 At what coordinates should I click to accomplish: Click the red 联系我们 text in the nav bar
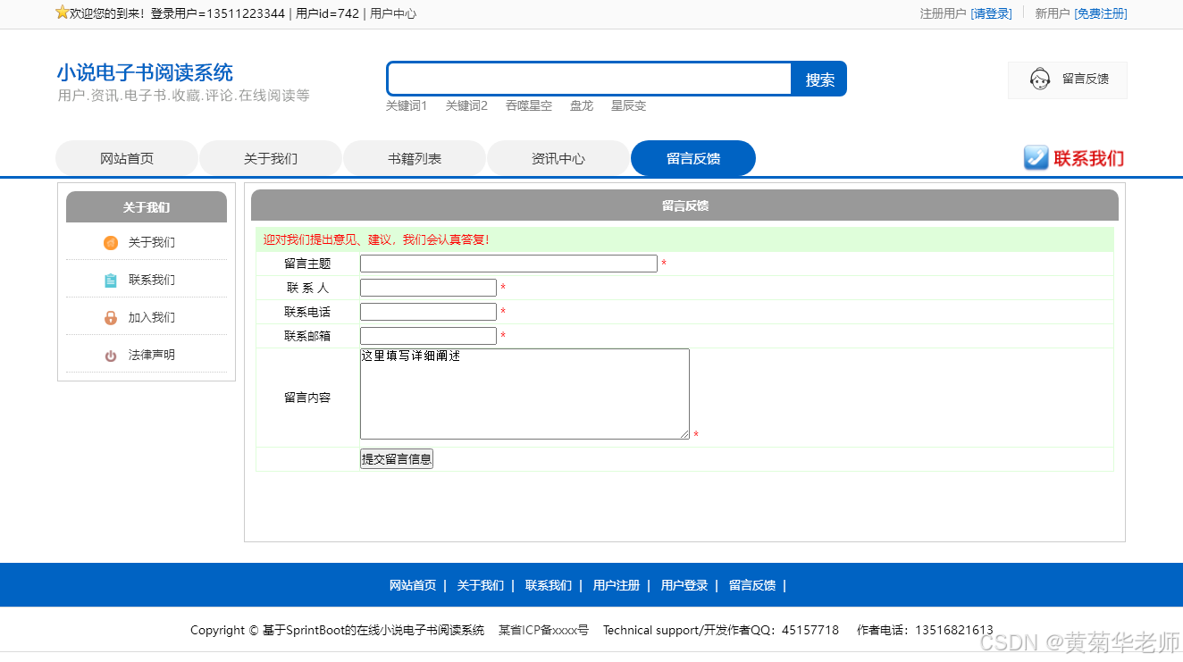1089,158
